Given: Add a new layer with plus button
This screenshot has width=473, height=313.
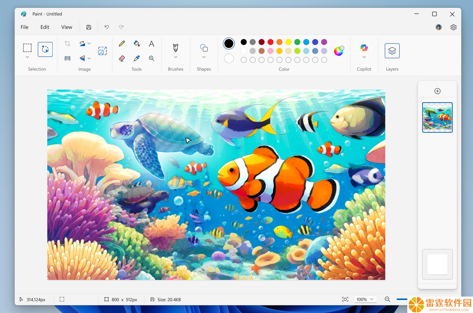Looking at the screenshot, I should pos(438,91).
